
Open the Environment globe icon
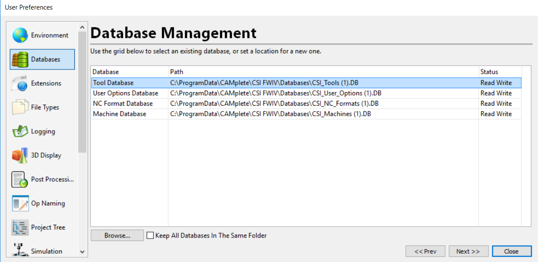coord(20,35)
